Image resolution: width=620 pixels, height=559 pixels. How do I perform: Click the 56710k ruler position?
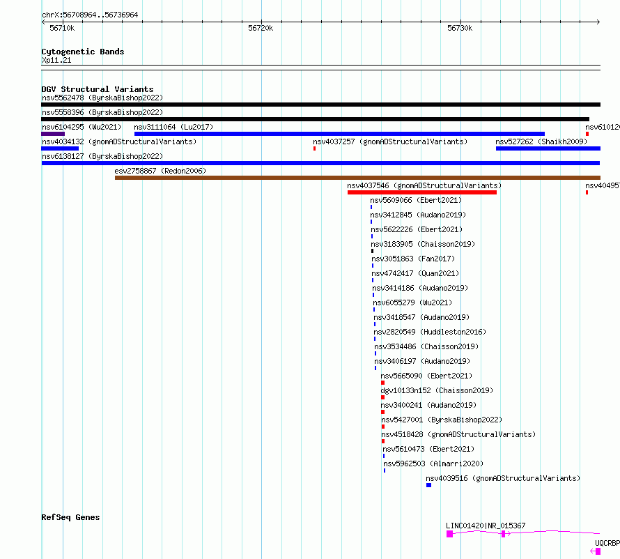(x=62, y=28)
